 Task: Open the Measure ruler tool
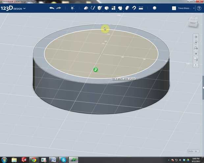(141, 8)
